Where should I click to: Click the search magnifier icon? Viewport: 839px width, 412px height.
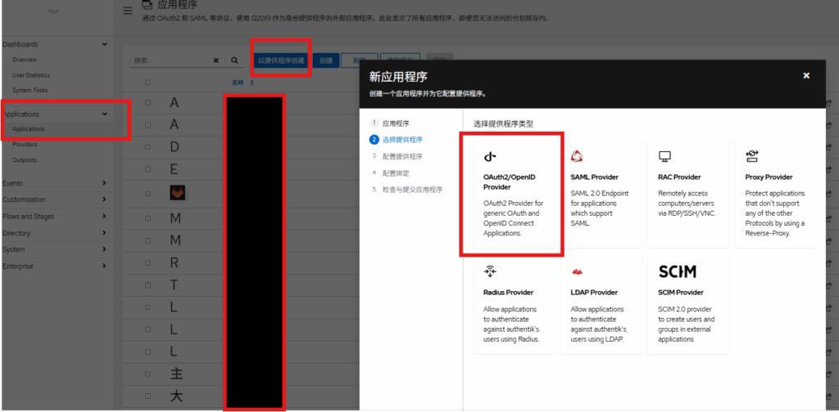click(234, 60)
